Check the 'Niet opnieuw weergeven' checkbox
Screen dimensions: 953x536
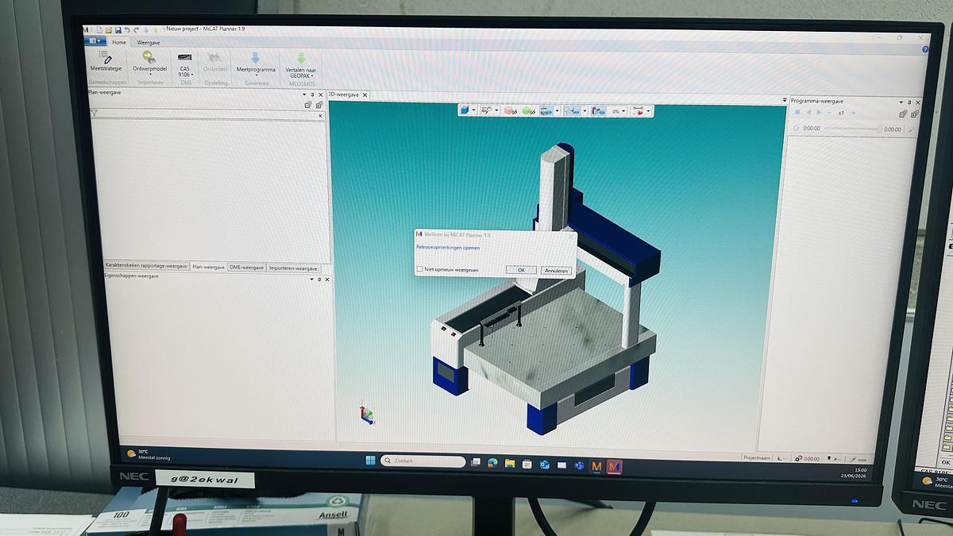pos(420,270)
